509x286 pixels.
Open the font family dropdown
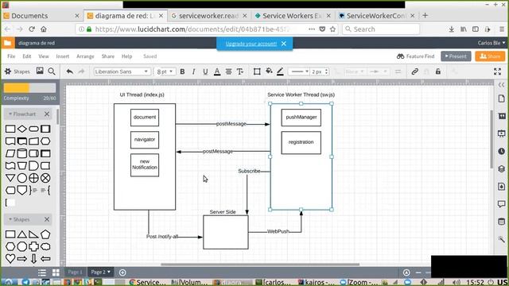[122, 71]
